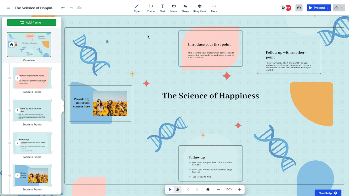Toggle the preview eye icon
The image size is (349, 196).
click(299, 8)
